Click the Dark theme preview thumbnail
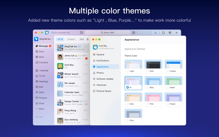The image size is (219, 137). click(x=153, y=64)
